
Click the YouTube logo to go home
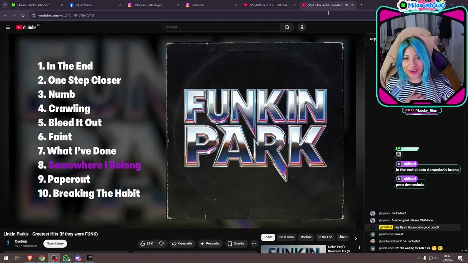point(26,27)
